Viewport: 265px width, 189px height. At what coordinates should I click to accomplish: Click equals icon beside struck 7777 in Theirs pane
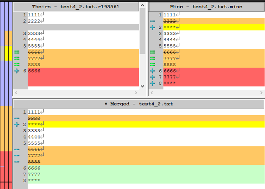click(17, 58)
